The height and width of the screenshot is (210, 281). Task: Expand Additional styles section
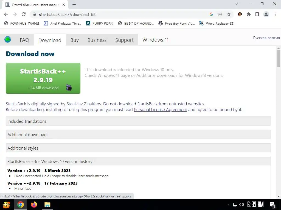[x=138, y=148]
